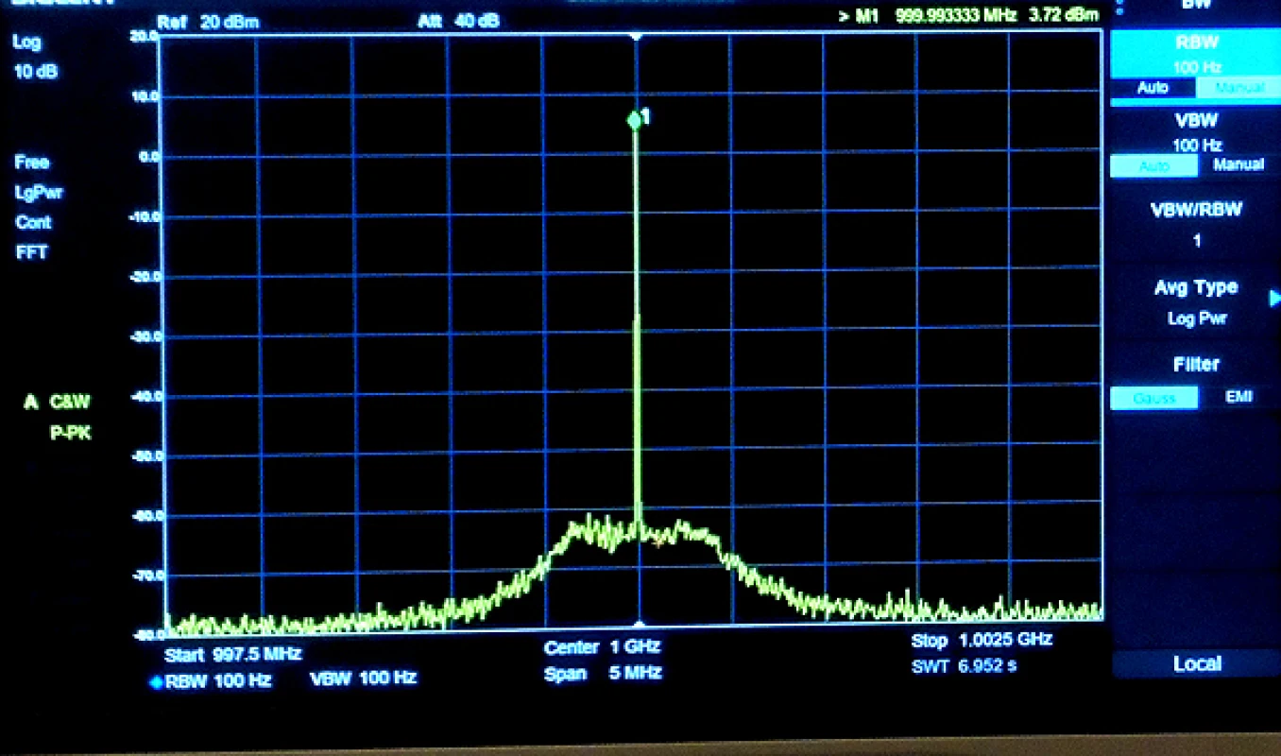Screen dimensions: 1281x756
Task: Choose the EMI filter option
Action: (x=1238, y=398)
